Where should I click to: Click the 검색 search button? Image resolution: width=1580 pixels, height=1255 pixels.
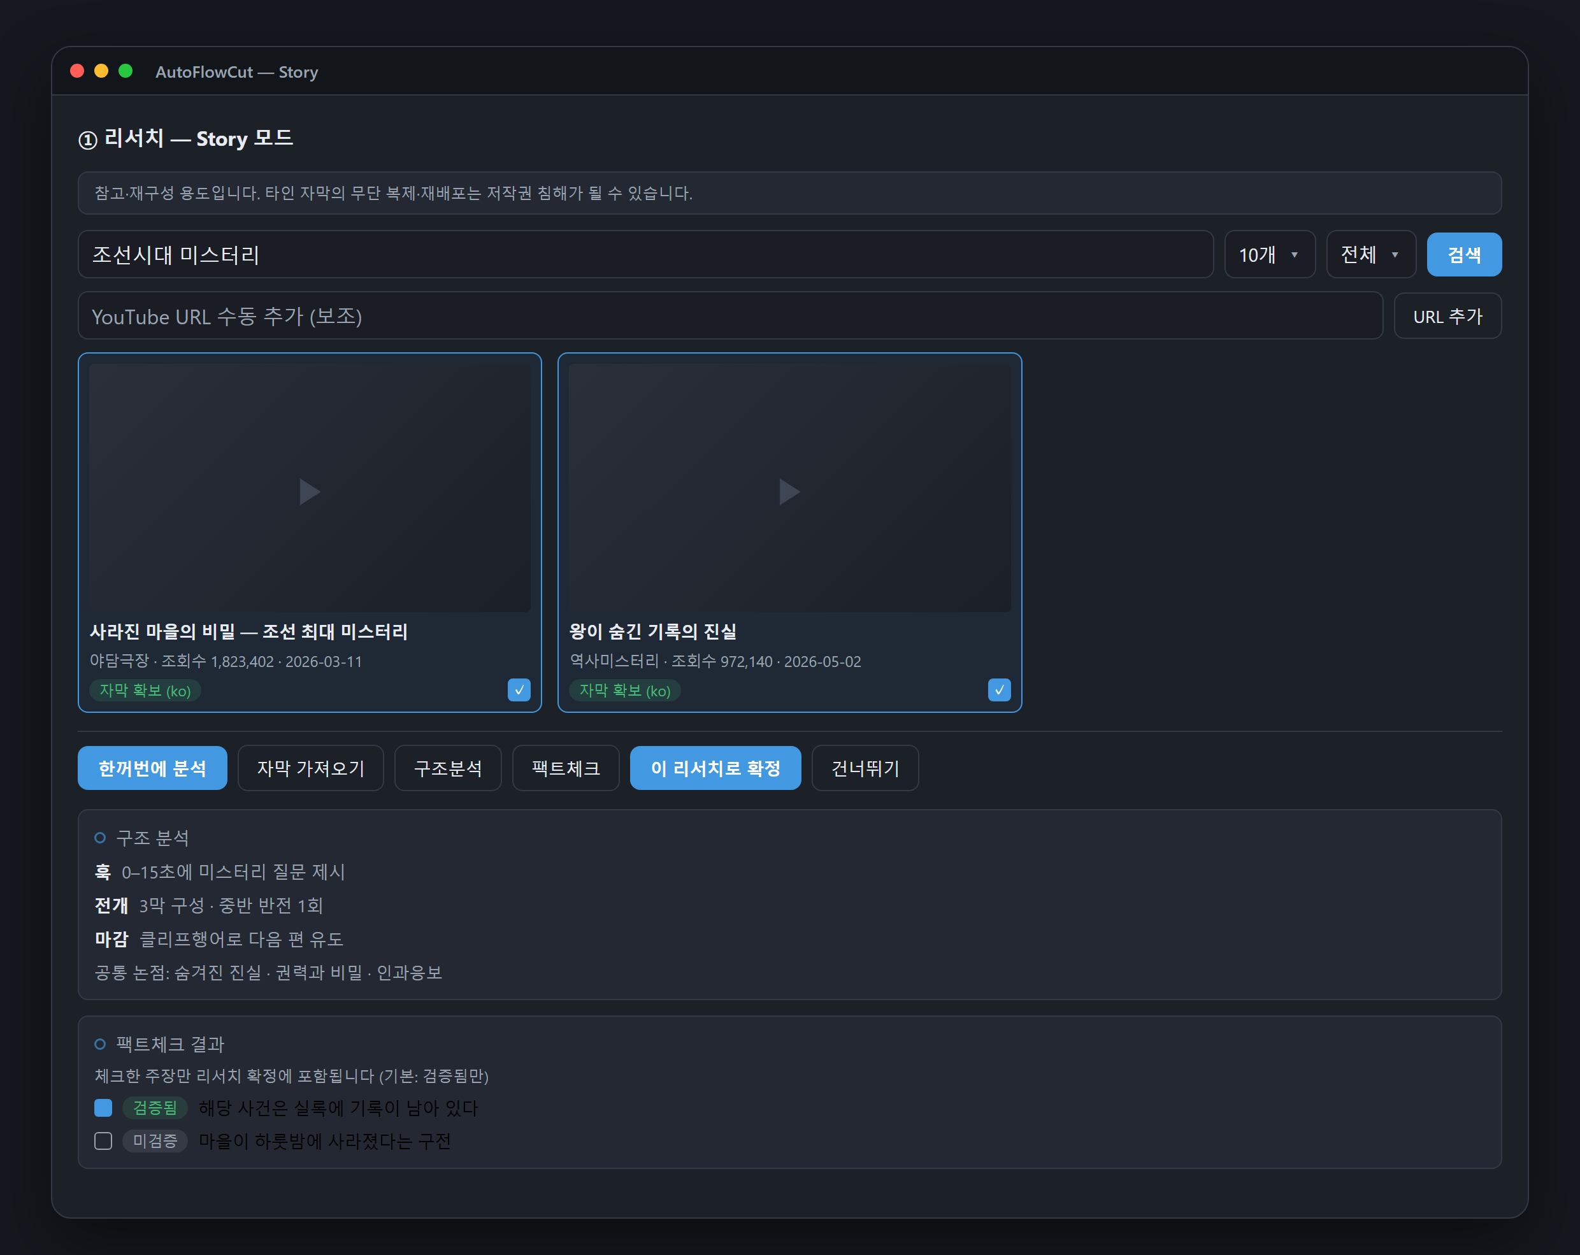click(x=1463, y=254)
